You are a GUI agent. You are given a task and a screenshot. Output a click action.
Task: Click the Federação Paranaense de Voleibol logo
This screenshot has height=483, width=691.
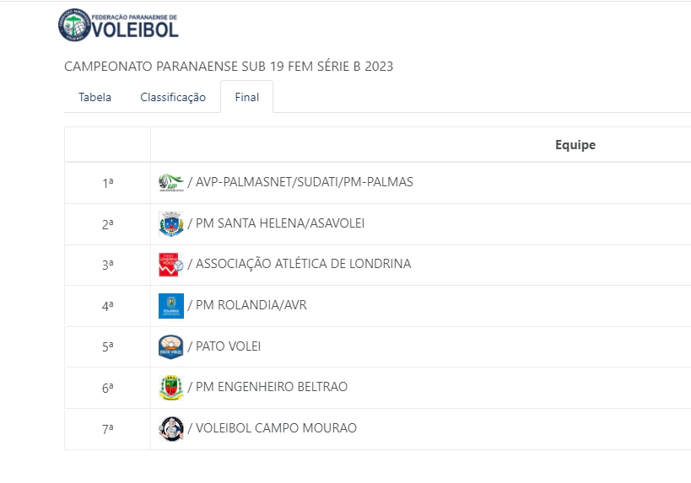click(118, 24)
